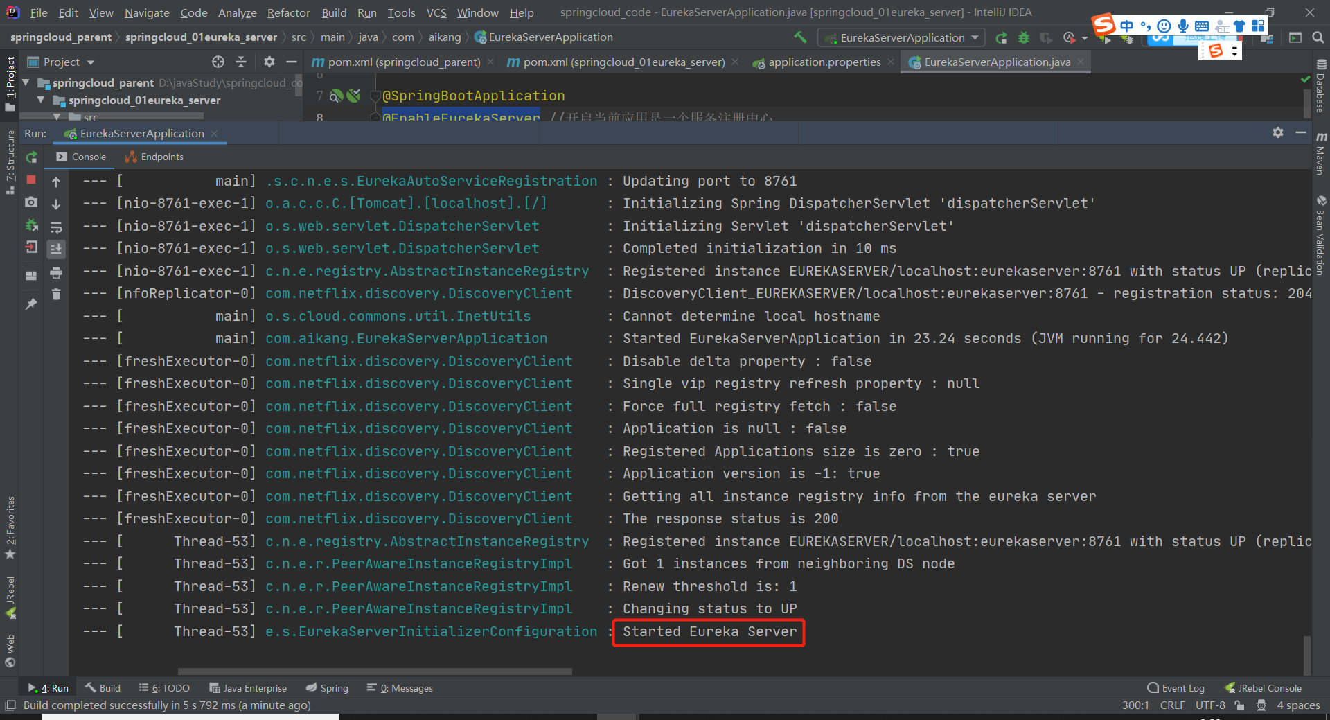Open the Maven side panel

point(1320,153)
